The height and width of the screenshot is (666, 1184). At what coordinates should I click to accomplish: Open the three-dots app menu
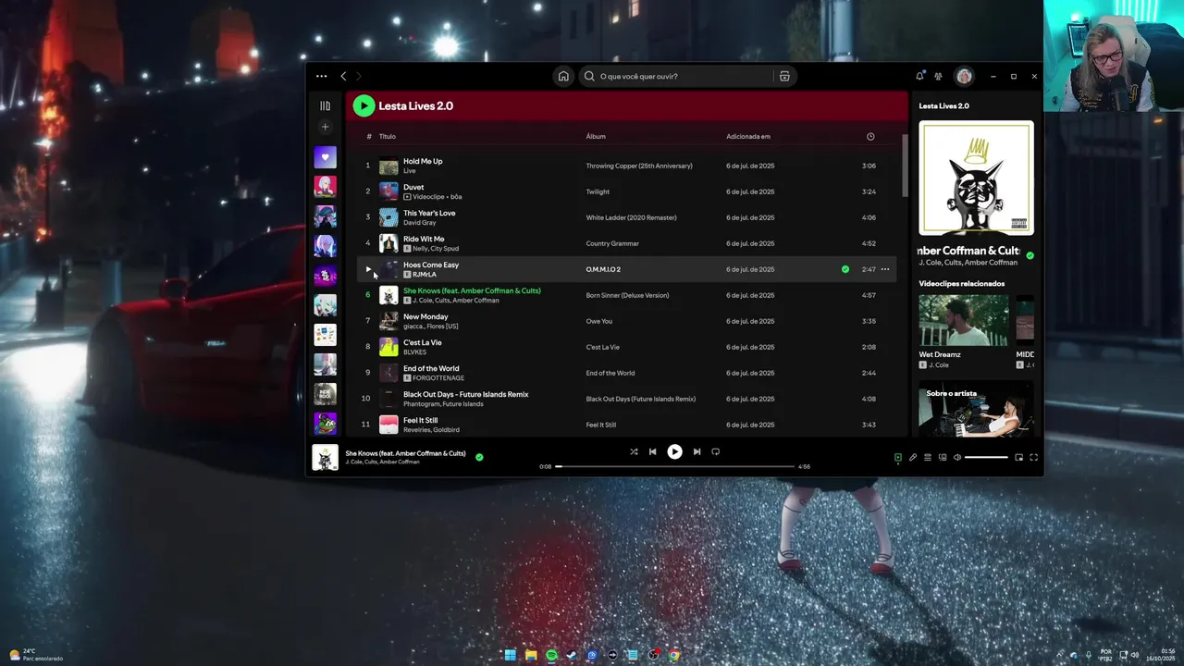(321, 76)
